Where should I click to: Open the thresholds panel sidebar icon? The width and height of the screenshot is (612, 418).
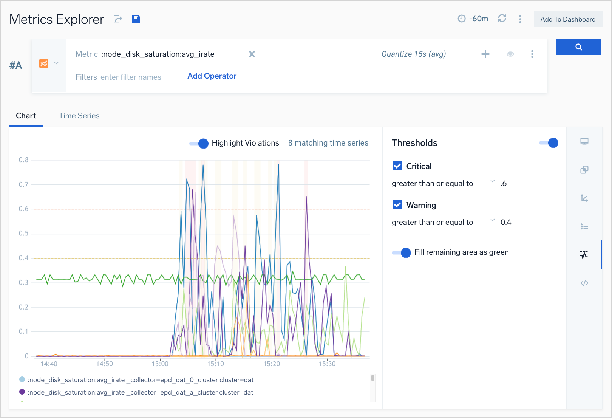(x=584, y=254)
